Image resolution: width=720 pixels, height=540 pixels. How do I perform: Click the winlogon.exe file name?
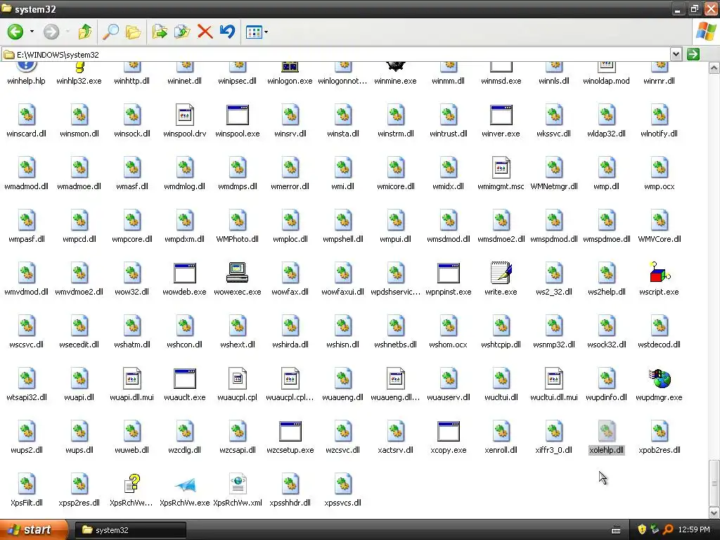point(290,81)
